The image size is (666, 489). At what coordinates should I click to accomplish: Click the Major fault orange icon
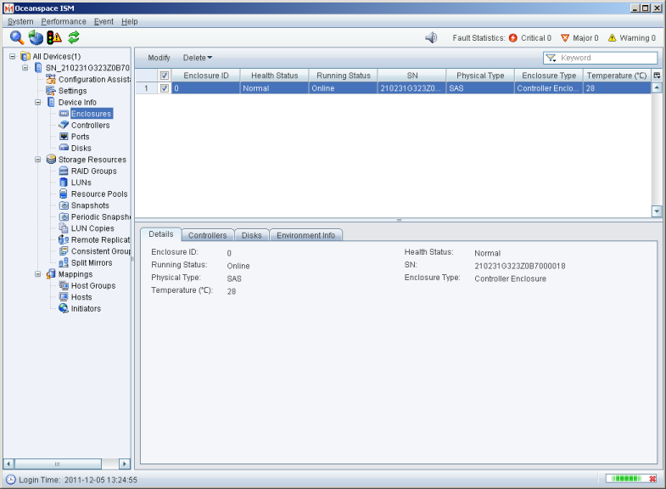(565, 38)
